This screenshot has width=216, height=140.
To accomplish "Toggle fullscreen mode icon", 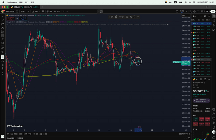I will [198, 12].
